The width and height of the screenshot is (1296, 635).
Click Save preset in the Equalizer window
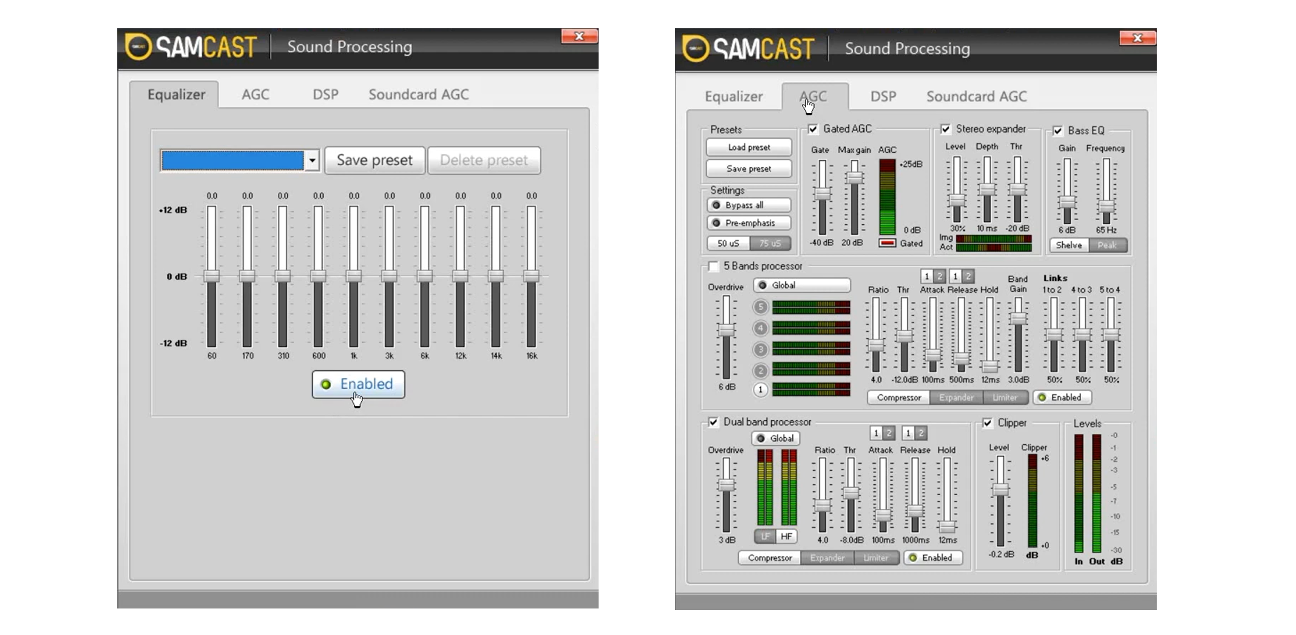tap(374, 160)
